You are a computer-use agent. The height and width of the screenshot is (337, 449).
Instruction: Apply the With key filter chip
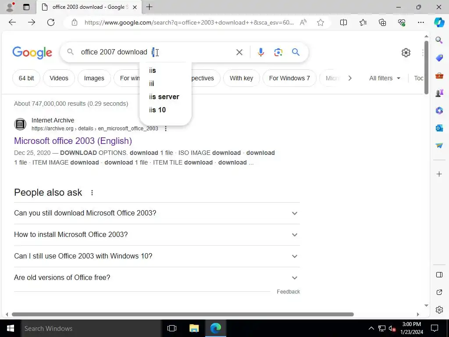click(x=242, y=78)
